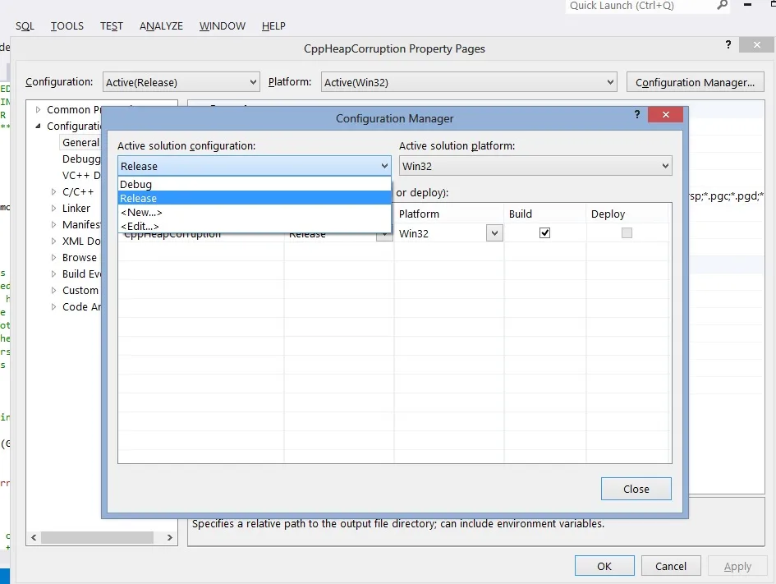Expand the Code Analysis tree node

pos(53,307)
